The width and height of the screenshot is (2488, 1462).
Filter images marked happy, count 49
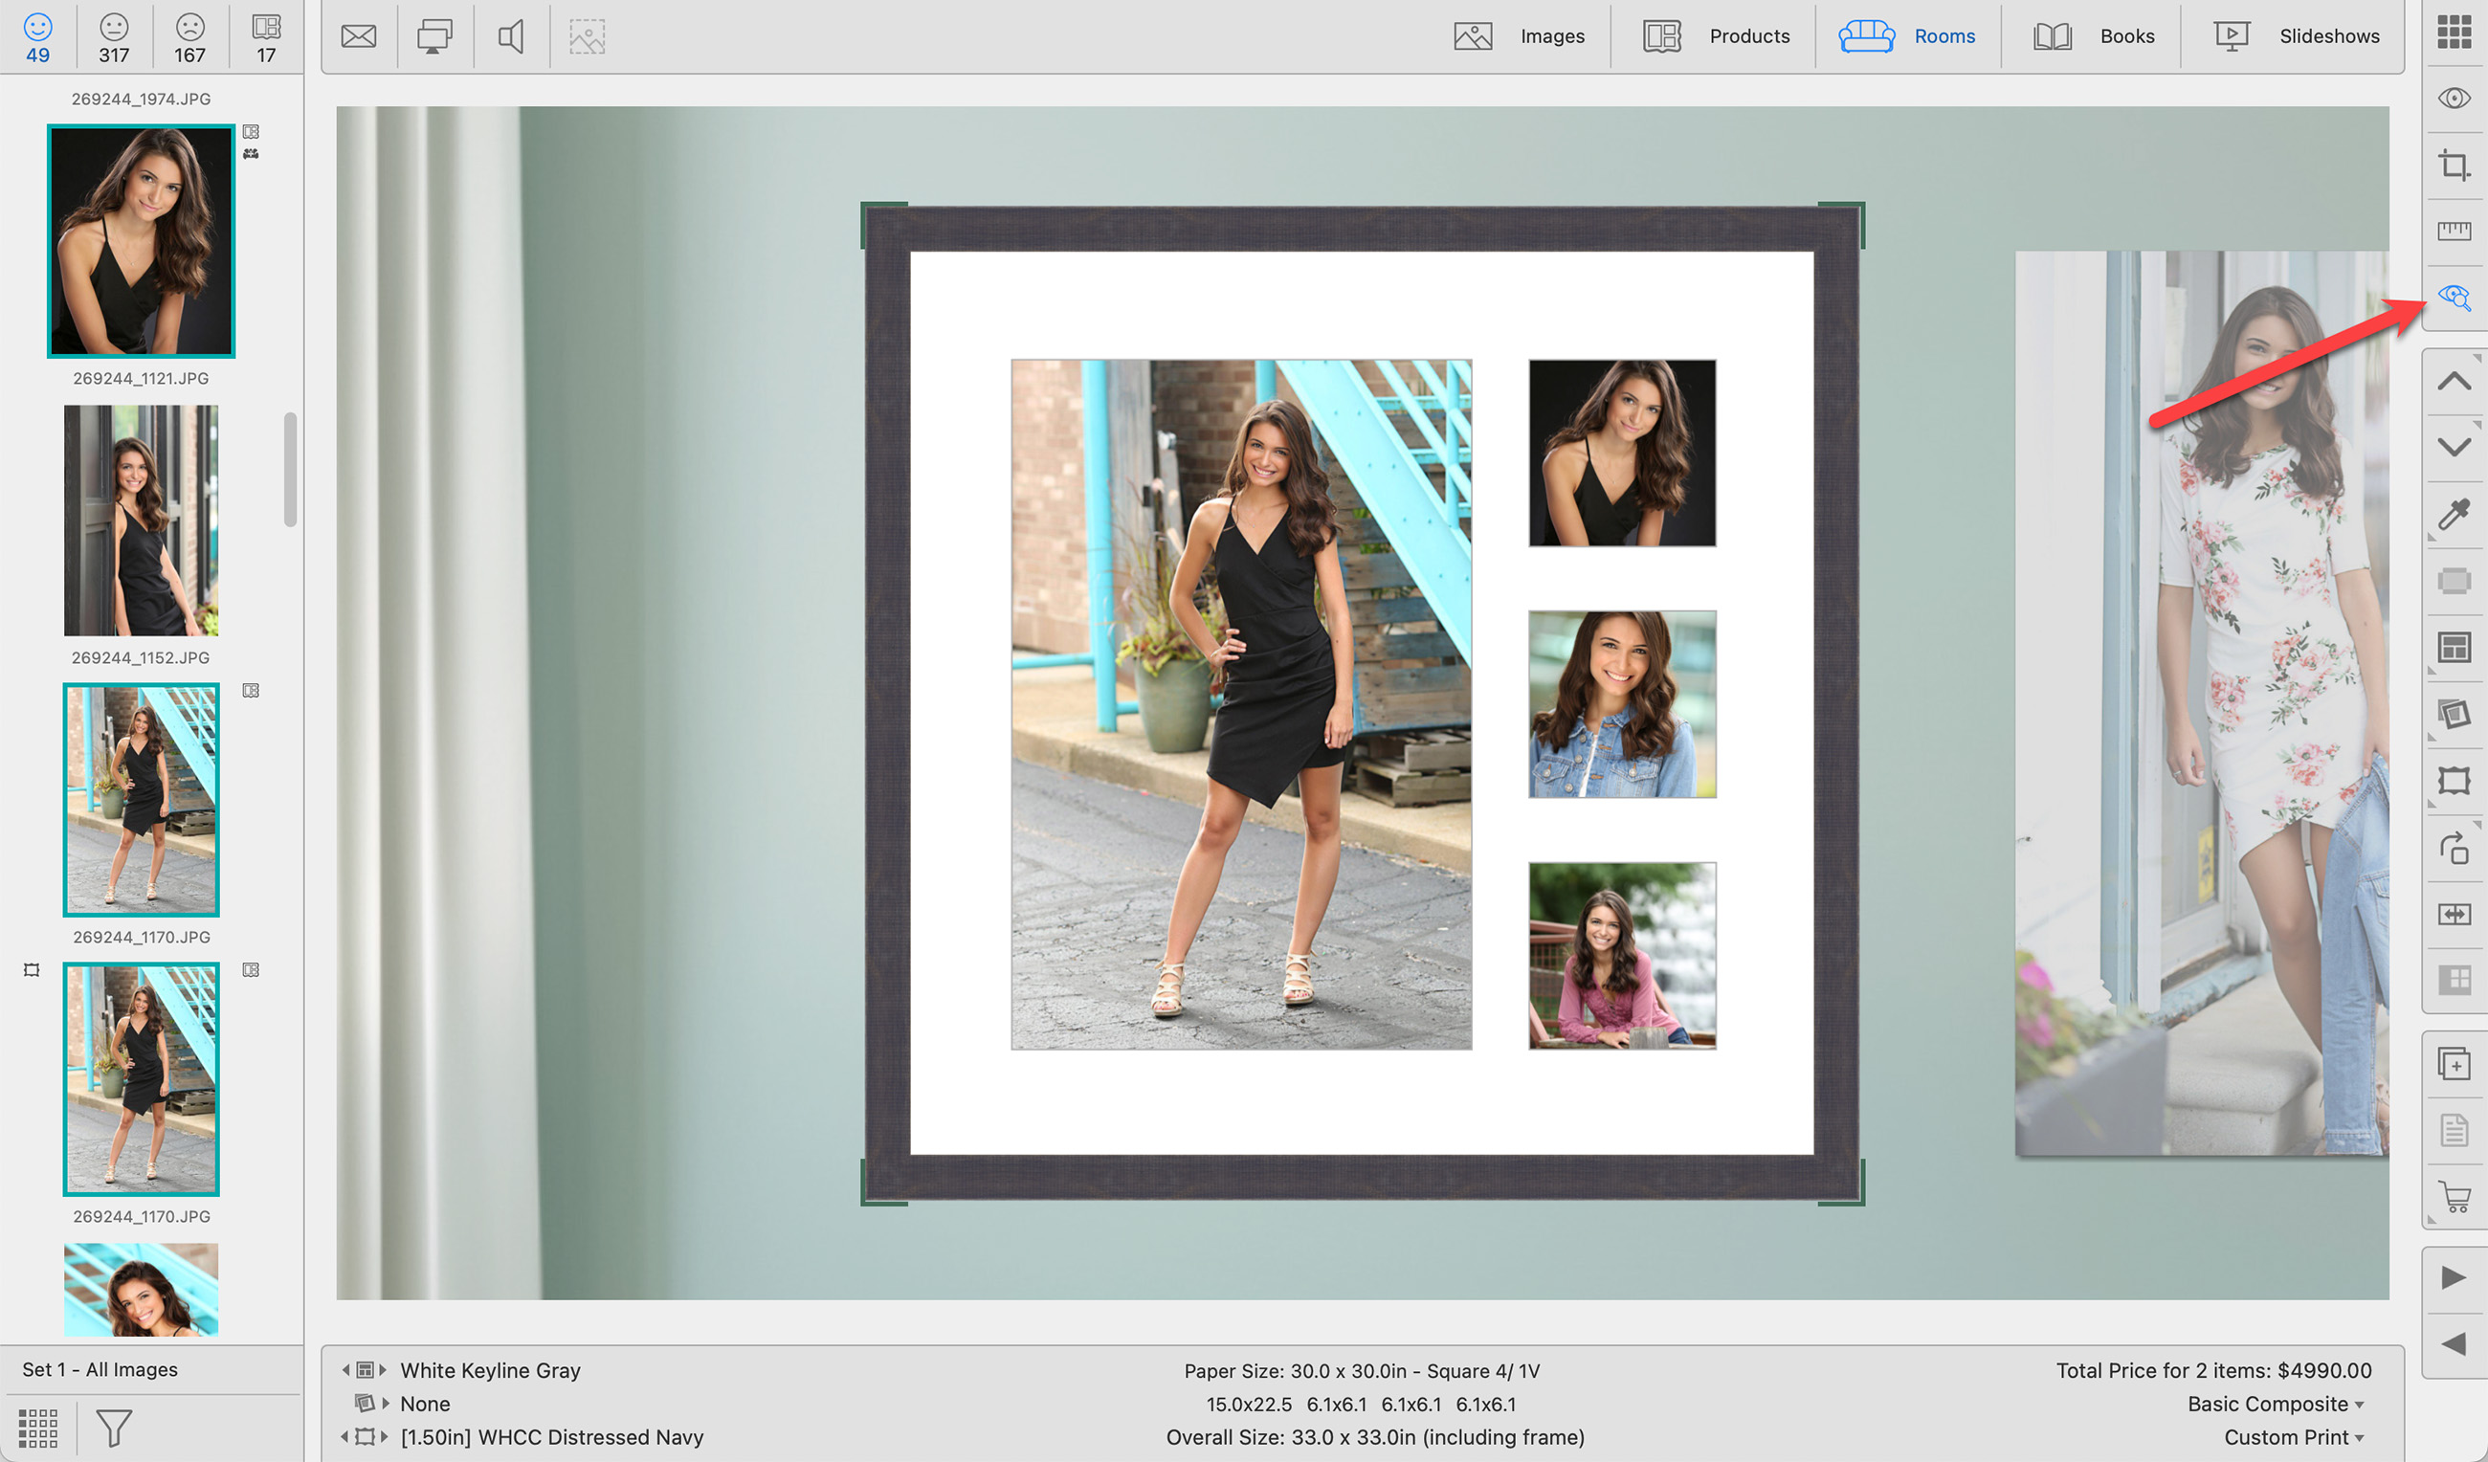point(37,36)
